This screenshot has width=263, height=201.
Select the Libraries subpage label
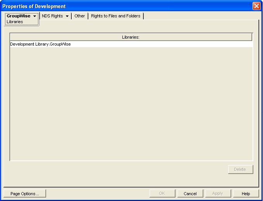click(x=15, y=22)
